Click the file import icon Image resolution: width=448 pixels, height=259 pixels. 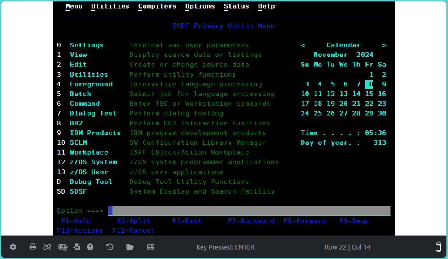point(77,247)
